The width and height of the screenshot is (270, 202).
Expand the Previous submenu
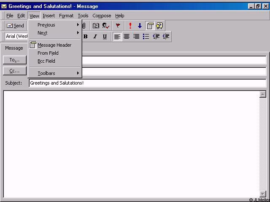(x=55, y=25)
